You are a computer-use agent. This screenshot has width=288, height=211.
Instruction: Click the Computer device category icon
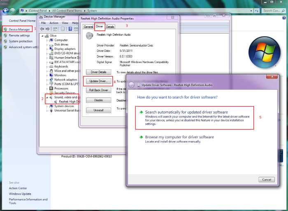[51, 40]
